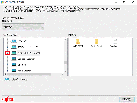
Task: Maximize the ソフトウェアディスク検索 window
Action: click(124, 2)
